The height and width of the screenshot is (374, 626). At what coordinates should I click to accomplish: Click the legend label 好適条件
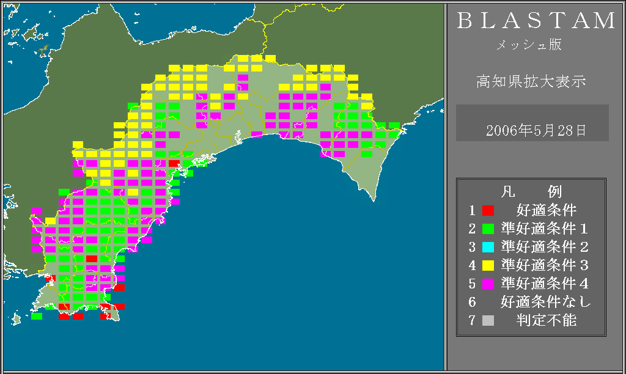pyautogui.click(x=547, y=210)
